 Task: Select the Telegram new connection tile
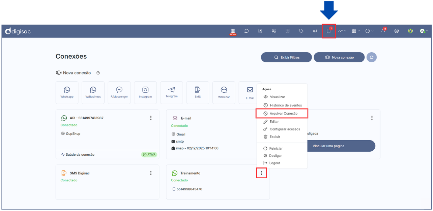click(172, 92)
